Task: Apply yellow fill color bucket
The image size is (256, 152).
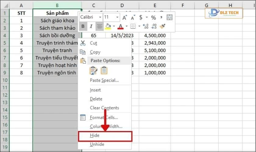Action: (108, 26)
